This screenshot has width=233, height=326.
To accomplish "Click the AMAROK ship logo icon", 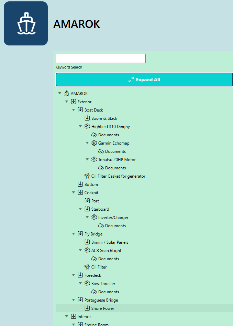I will (26, 23).
